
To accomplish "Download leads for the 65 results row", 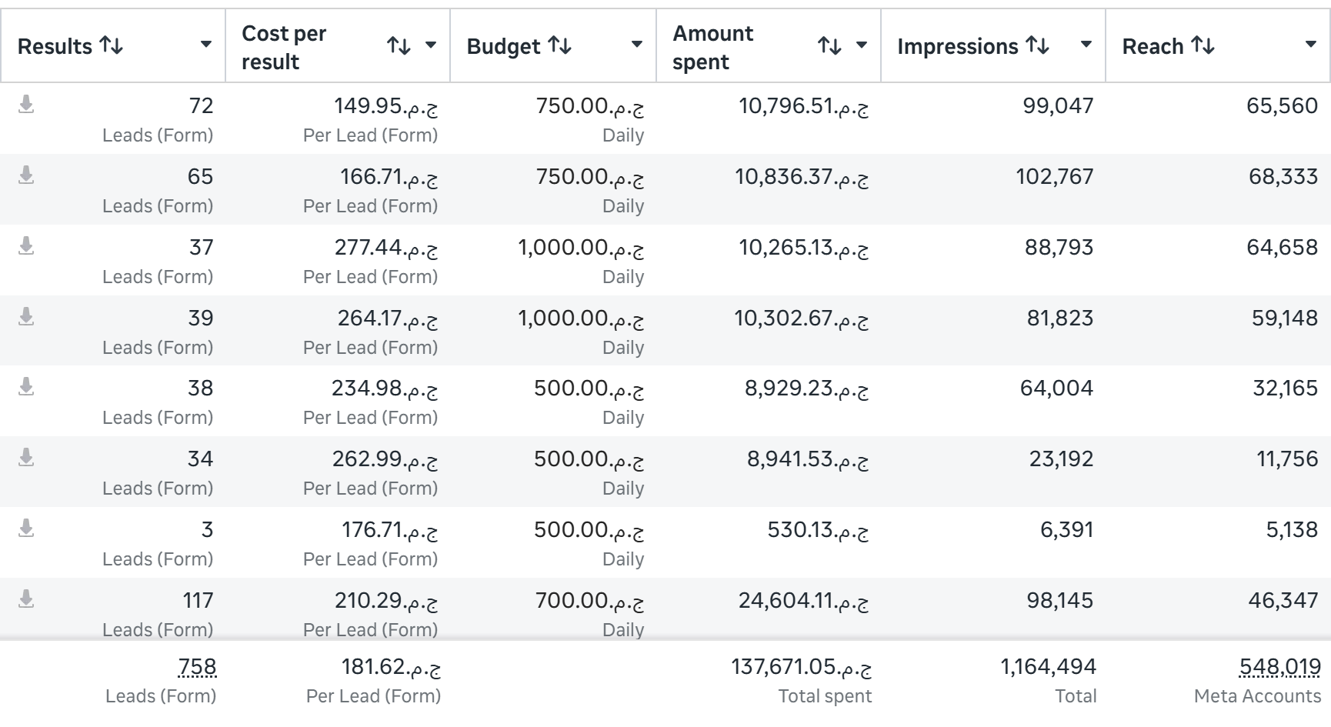I will click(26, 175).
